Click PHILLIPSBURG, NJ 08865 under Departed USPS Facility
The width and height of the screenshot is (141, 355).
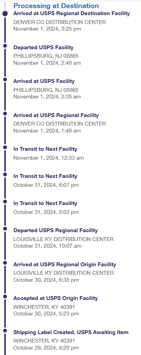[x=46, y=56]
